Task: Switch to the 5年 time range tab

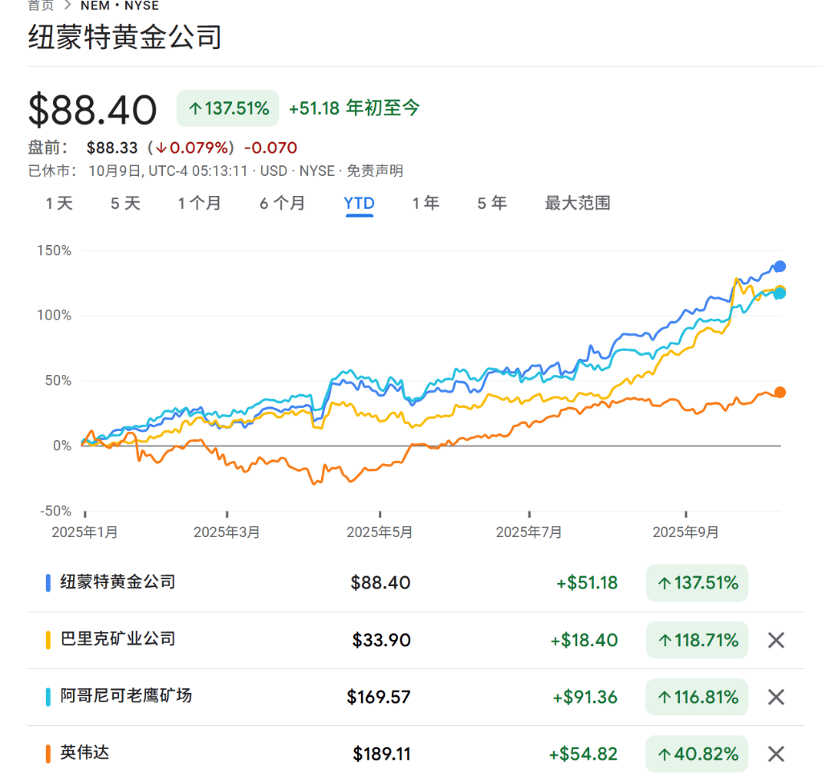Action: pos(491,203)
